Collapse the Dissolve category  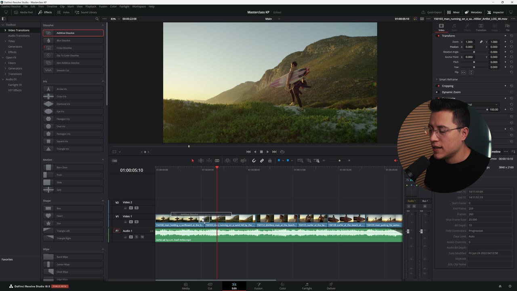103,25
